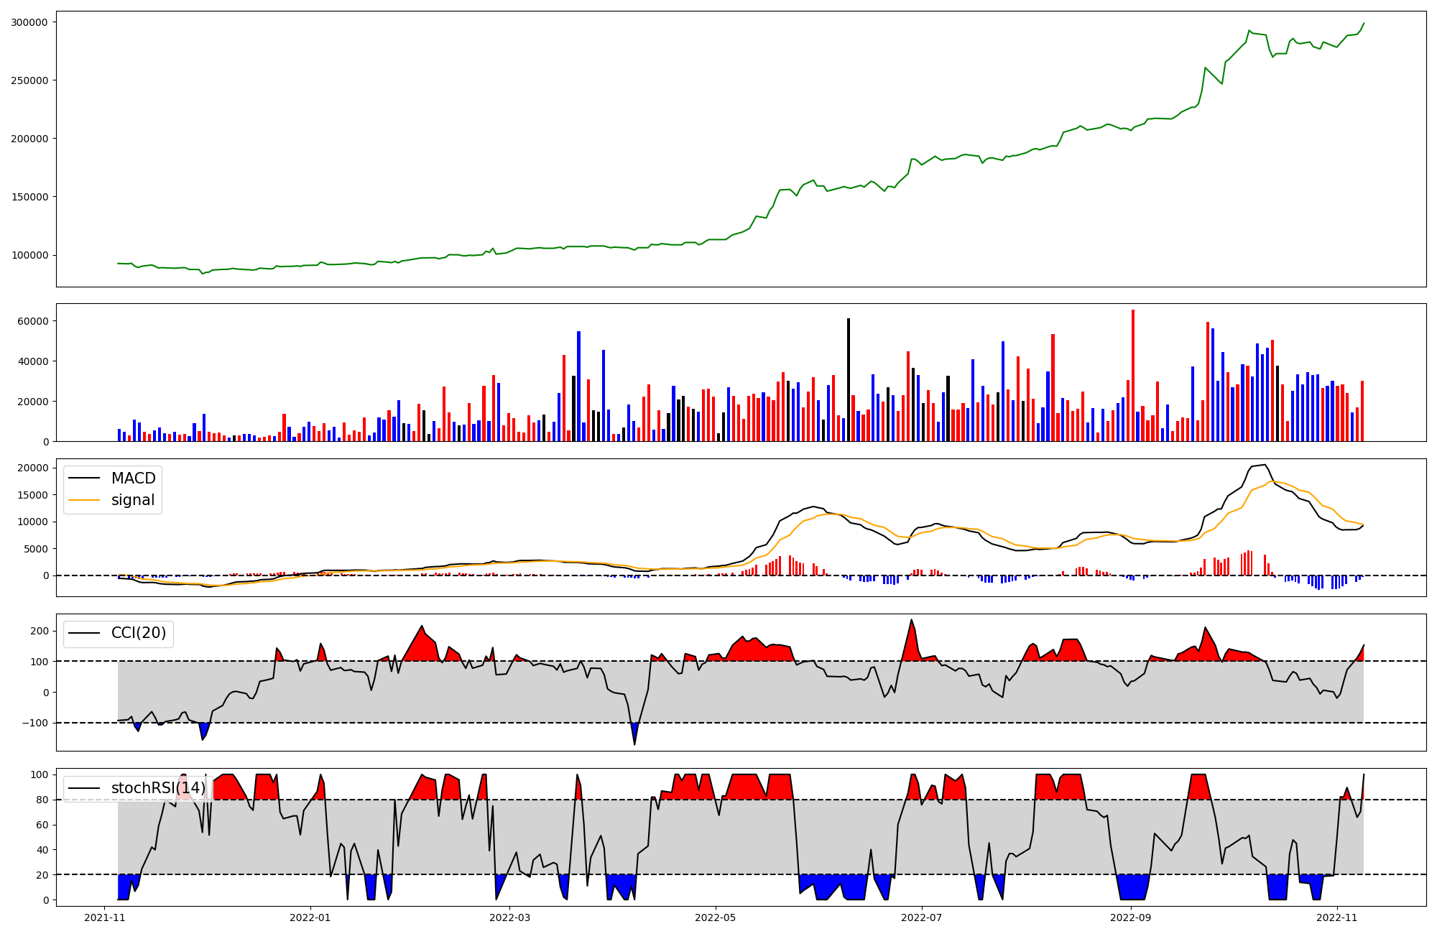
Task: Click the 80 stochRSI axis label
Action: (43, 800)
